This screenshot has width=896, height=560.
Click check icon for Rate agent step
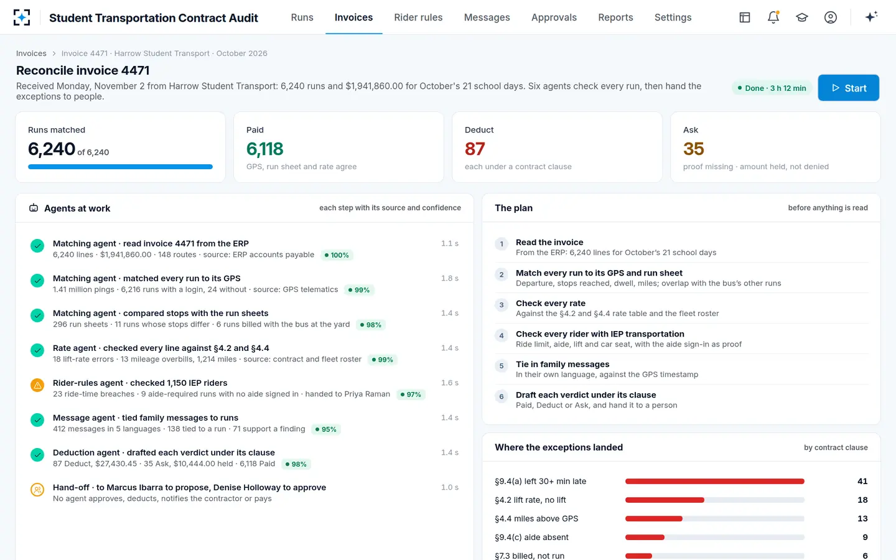[x=37, y=350]
